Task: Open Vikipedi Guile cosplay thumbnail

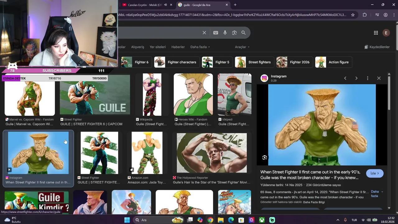Action: tap(234, 95)
